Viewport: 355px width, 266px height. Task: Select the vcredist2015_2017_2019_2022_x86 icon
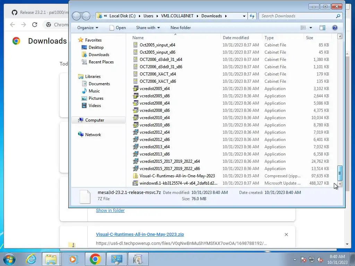[x=136, y=169]
